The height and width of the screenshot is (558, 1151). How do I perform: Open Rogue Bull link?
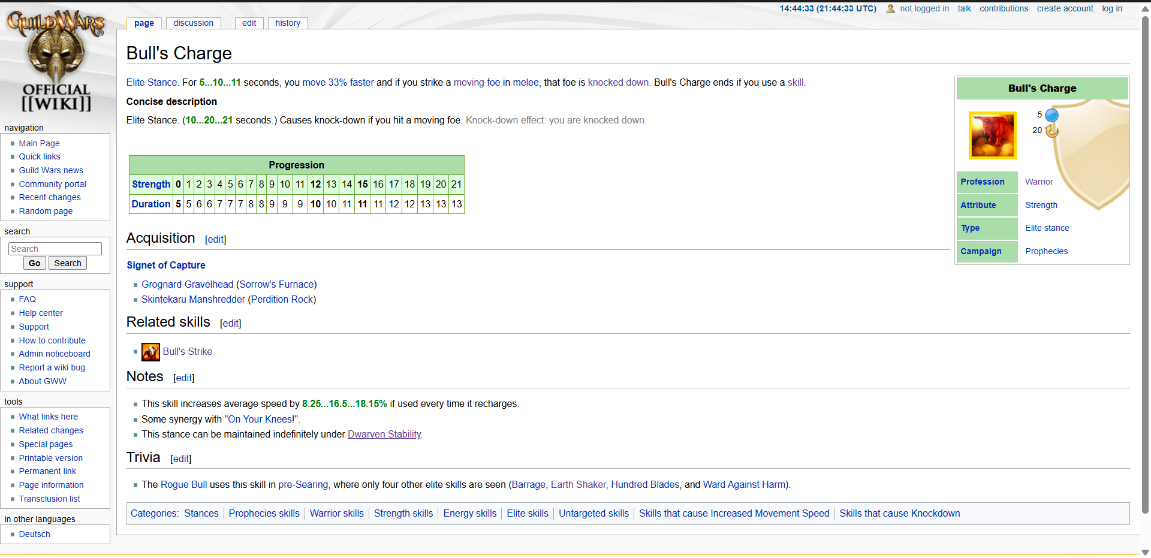184,484
